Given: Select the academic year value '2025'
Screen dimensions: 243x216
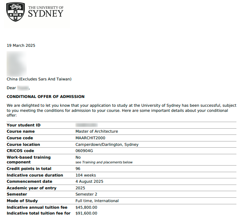Looking at the screenshot, I should point(80,188).
